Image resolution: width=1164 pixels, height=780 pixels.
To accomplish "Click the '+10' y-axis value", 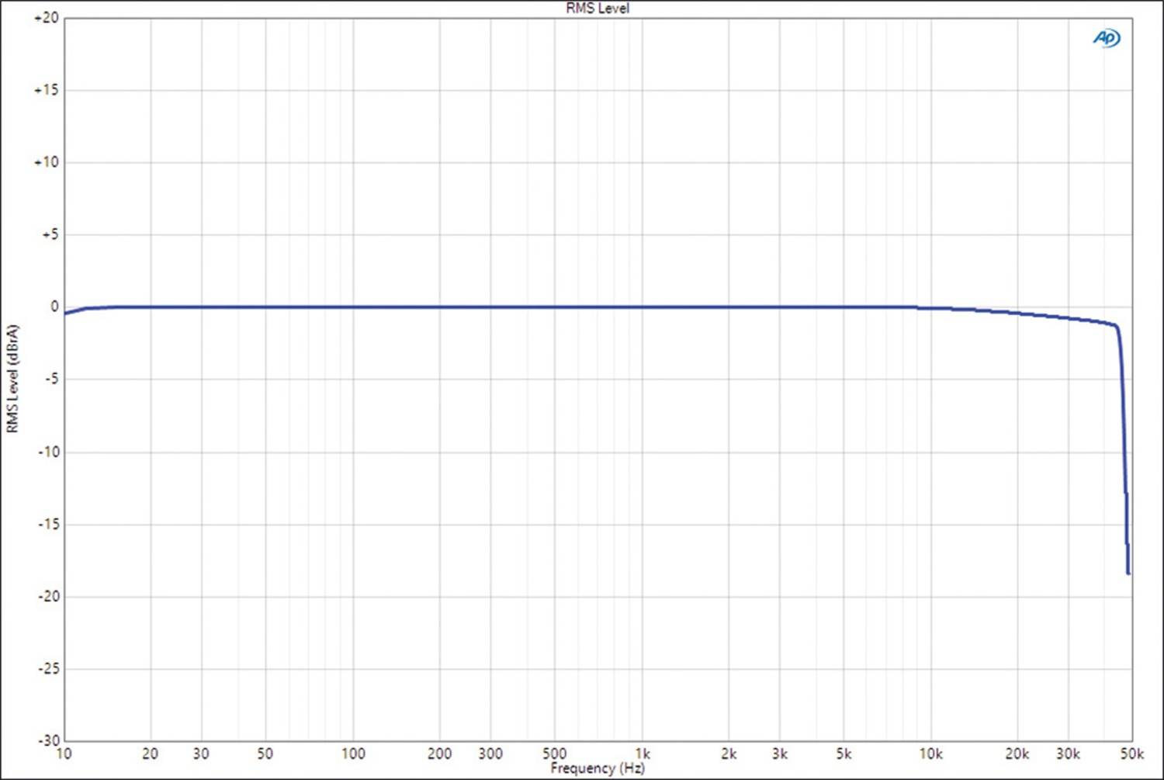I will [x=47, y=162].
